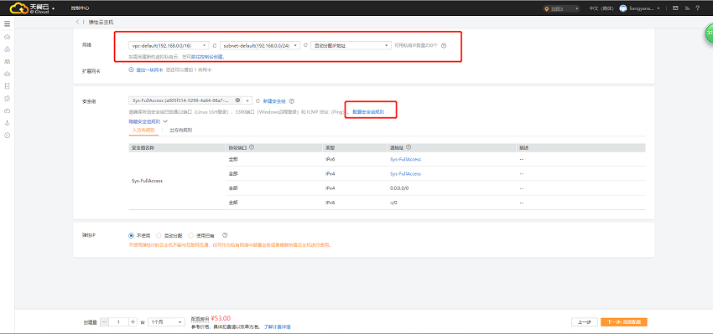This screenshot has height=334, width=713.
Task: Click Sys-FullAccess link in the IPv6 rule row
Action: click(x=406, y=159)
